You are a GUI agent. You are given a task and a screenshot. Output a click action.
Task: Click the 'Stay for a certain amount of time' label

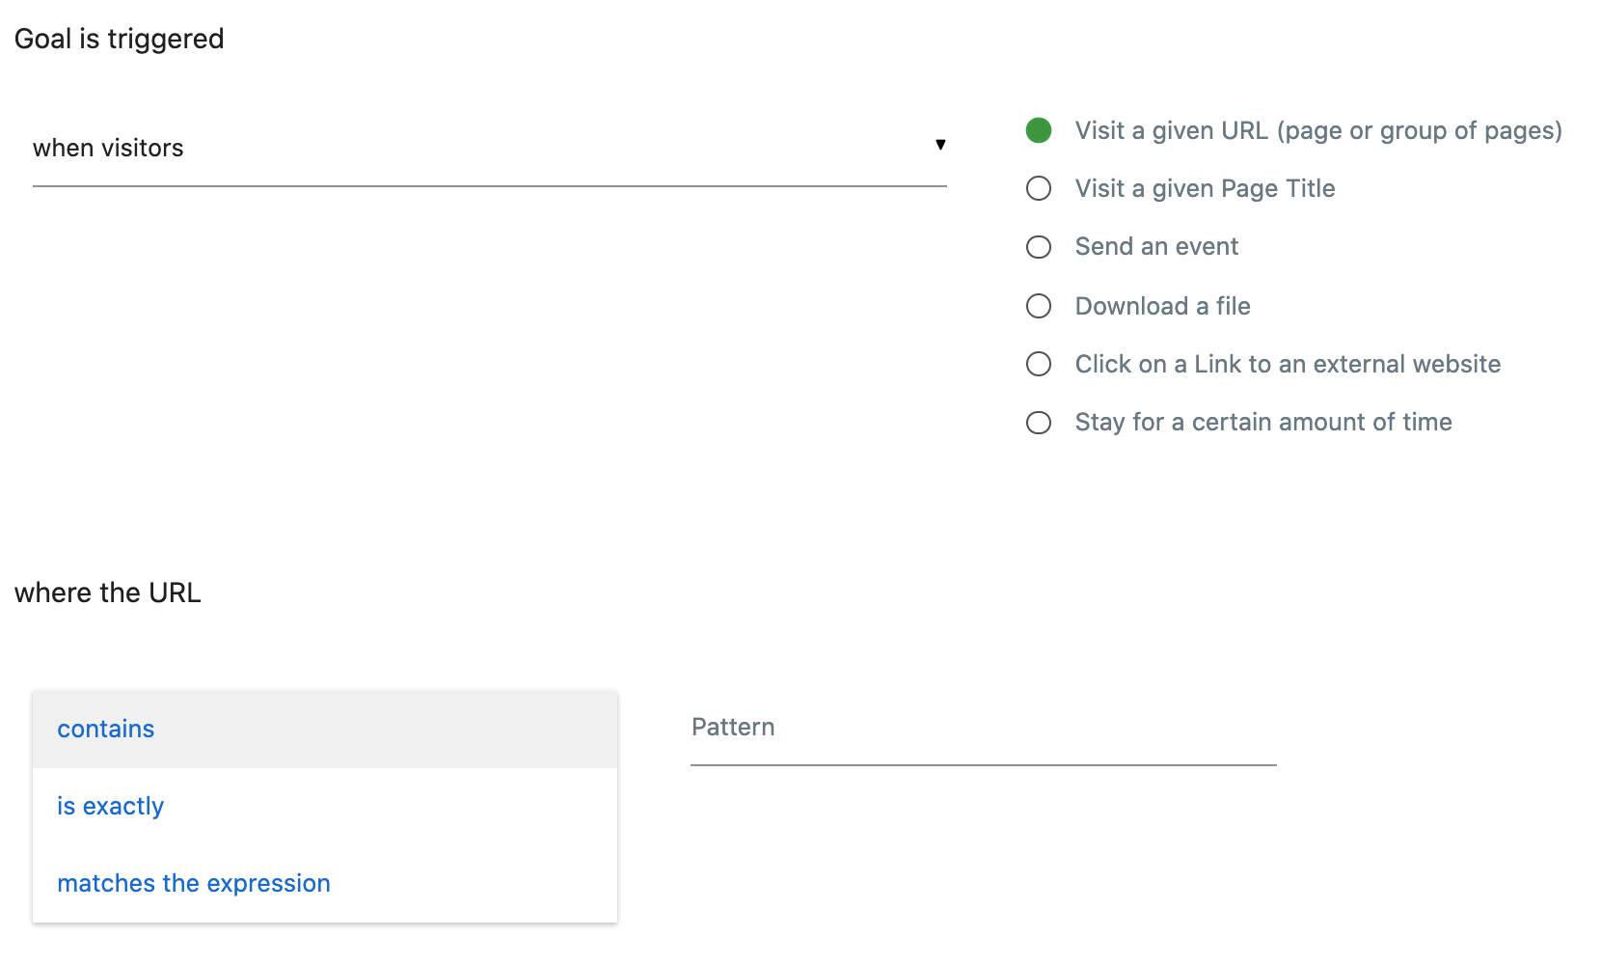point(1263,423)
